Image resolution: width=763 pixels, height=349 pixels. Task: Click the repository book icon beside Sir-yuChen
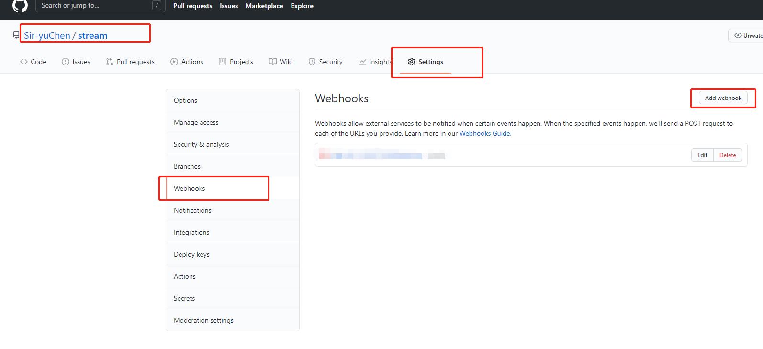pos(16,35)
